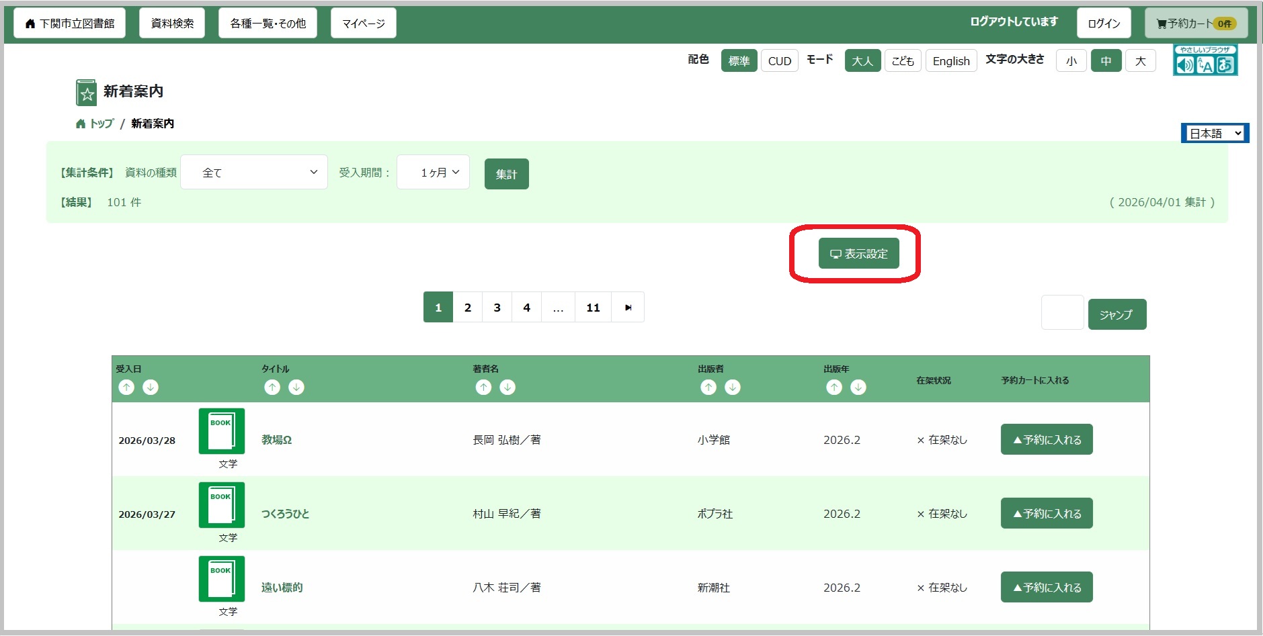Open the 受入期間 dropdown showing 1ヶ月

point(433,172)
